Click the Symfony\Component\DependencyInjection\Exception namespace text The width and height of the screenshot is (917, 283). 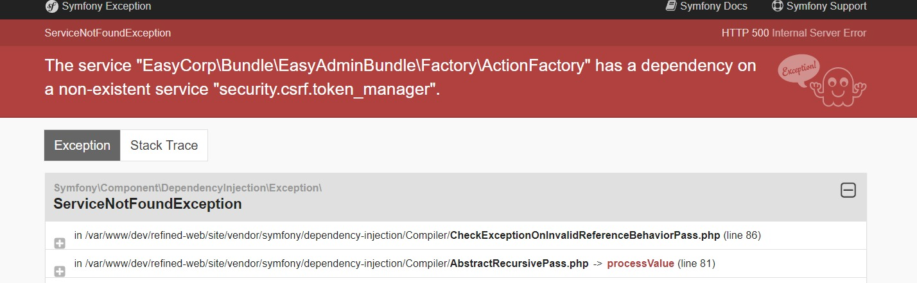188,188
